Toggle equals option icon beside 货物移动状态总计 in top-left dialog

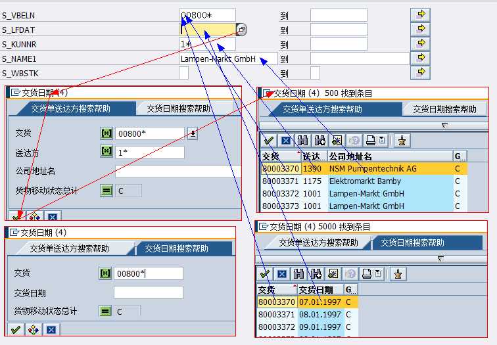(x=106, y=191)
